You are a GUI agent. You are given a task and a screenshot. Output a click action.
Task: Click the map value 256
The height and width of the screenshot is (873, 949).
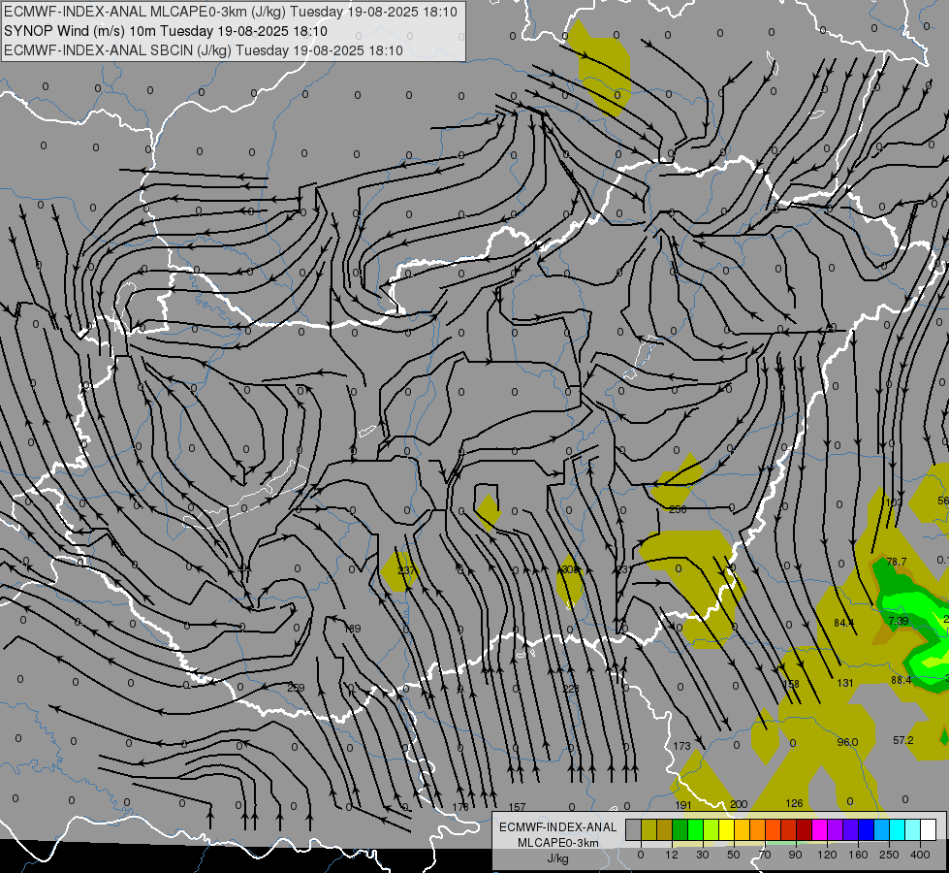[678, 509]
